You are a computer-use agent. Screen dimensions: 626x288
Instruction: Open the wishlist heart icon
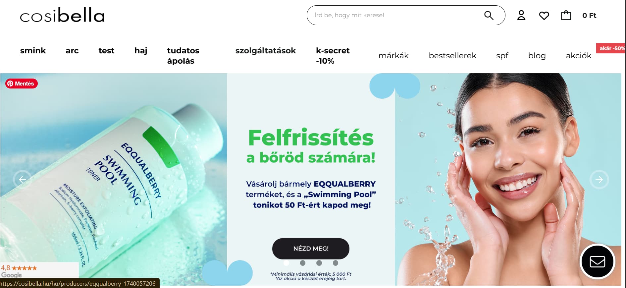click(544, 16)
